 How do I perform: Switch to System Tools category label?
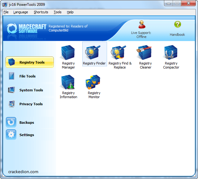(31, 90)
